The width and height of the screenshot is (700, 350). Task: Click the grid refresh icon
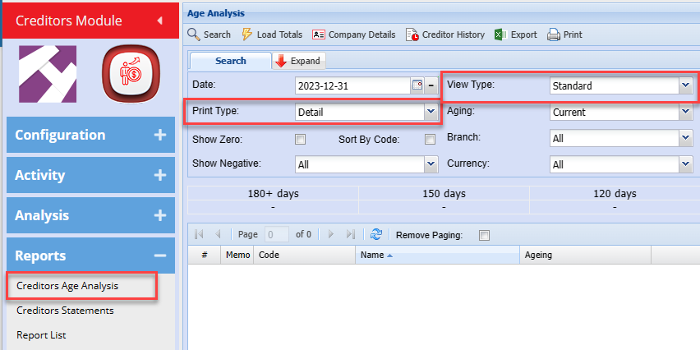(x=376, y=235)
